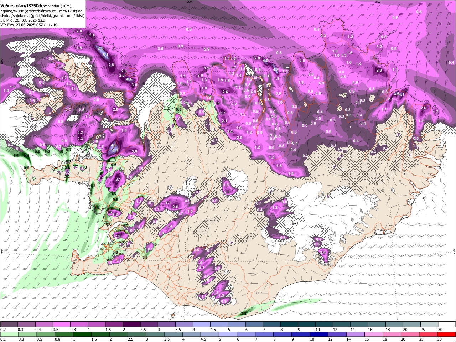Pick the green rain swatch between 0.5 and 0.8
Viewport: 456px width, 342px height.
tap(45, 334)
